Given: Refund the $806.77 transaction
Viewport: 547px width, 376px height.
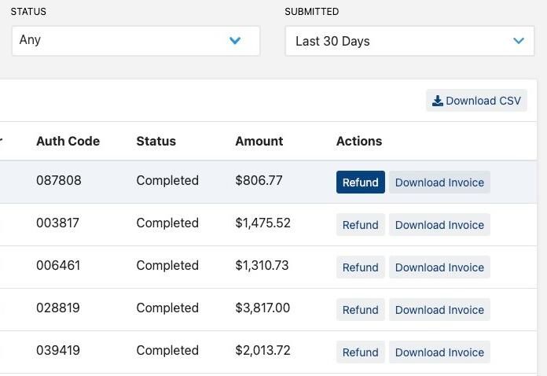Looking at the screenshot, I should (361, 182).
